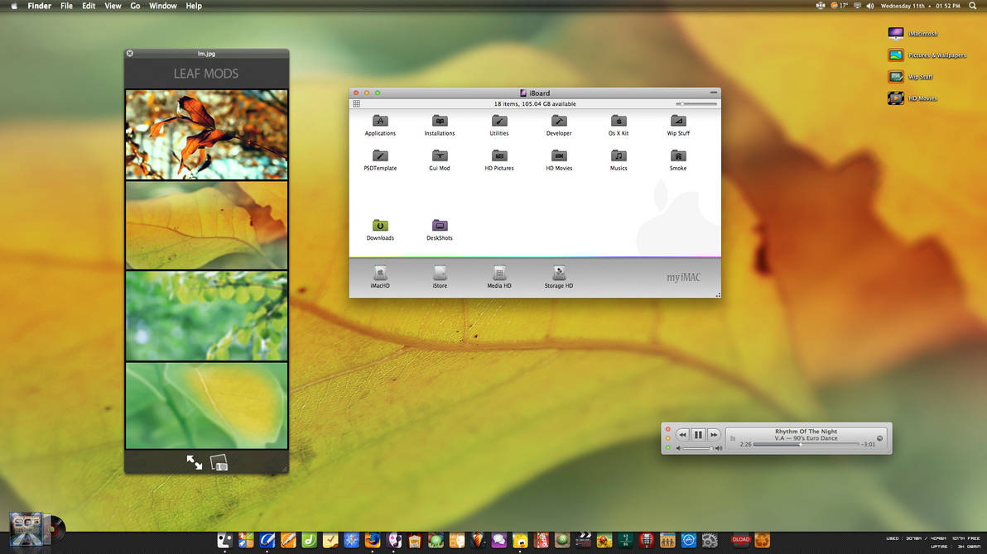This screenshot has height=554, width=987.
Task: Open the Gui Mod folder
Action: click(x=439, y=157)
